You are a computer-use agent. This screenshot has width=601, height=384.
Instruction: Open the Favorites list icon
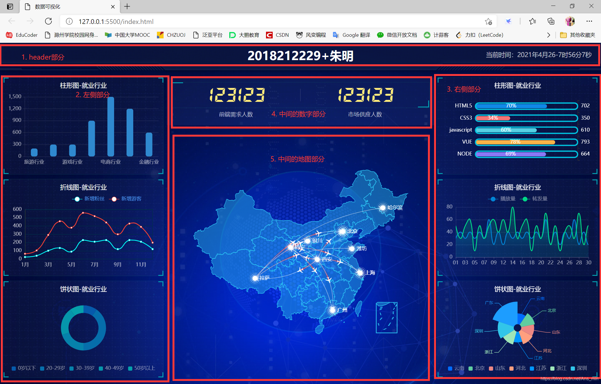pos(533,21)
